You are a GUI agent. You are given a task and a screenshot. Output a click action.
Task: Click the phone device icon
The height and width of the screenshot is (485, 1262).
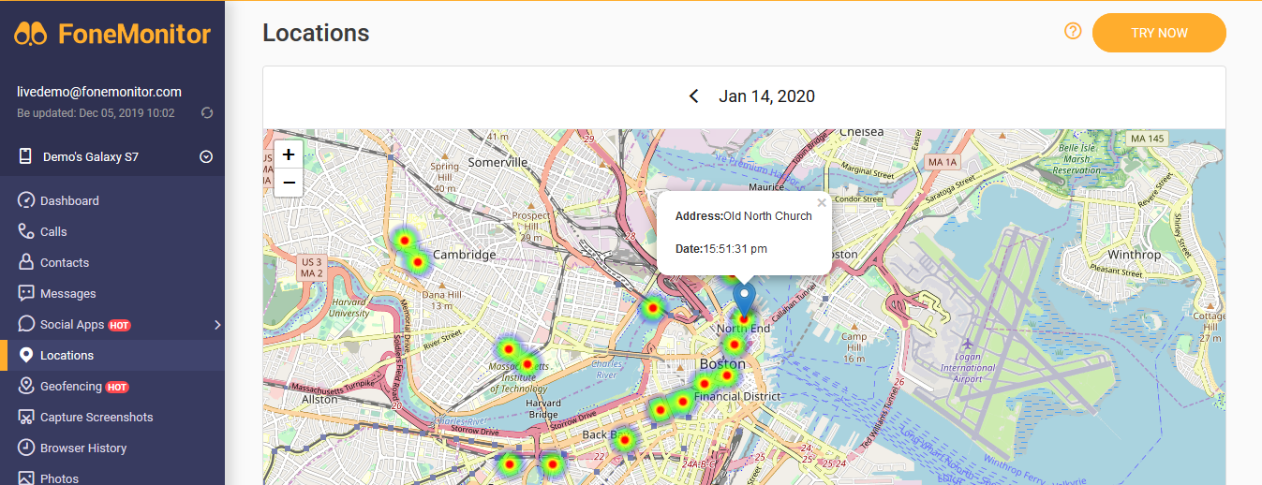click(26, 156)
